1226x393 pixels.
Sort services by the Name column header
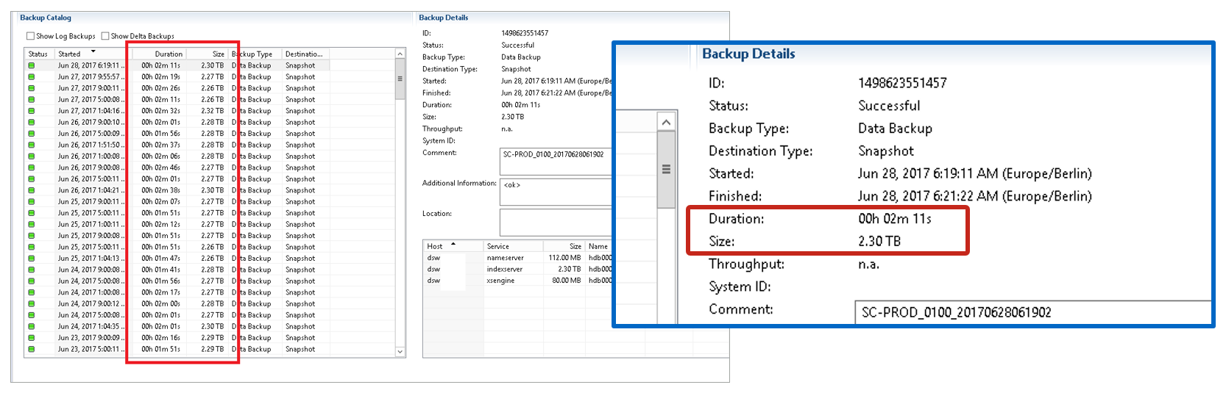[x=598, y=246]
